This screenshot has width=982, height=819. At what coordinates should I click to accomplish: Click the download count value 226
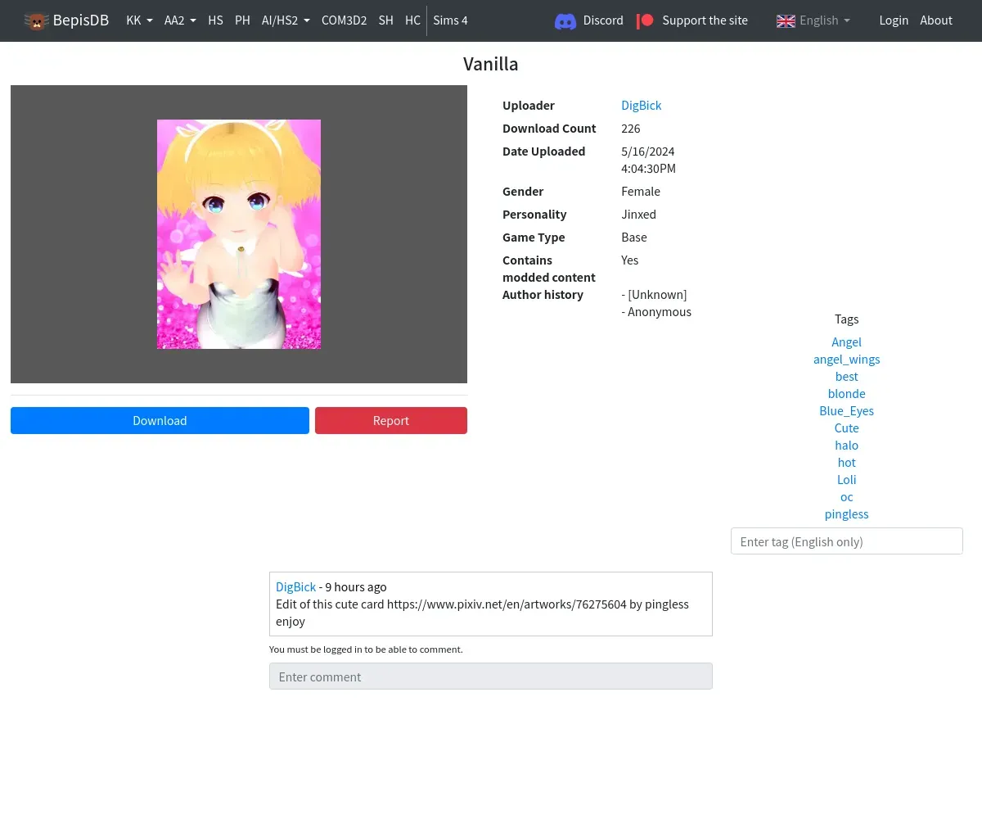[630, 128]
